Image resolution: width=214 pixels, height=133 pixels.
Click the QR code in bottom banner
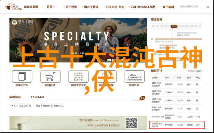point(132,123)
